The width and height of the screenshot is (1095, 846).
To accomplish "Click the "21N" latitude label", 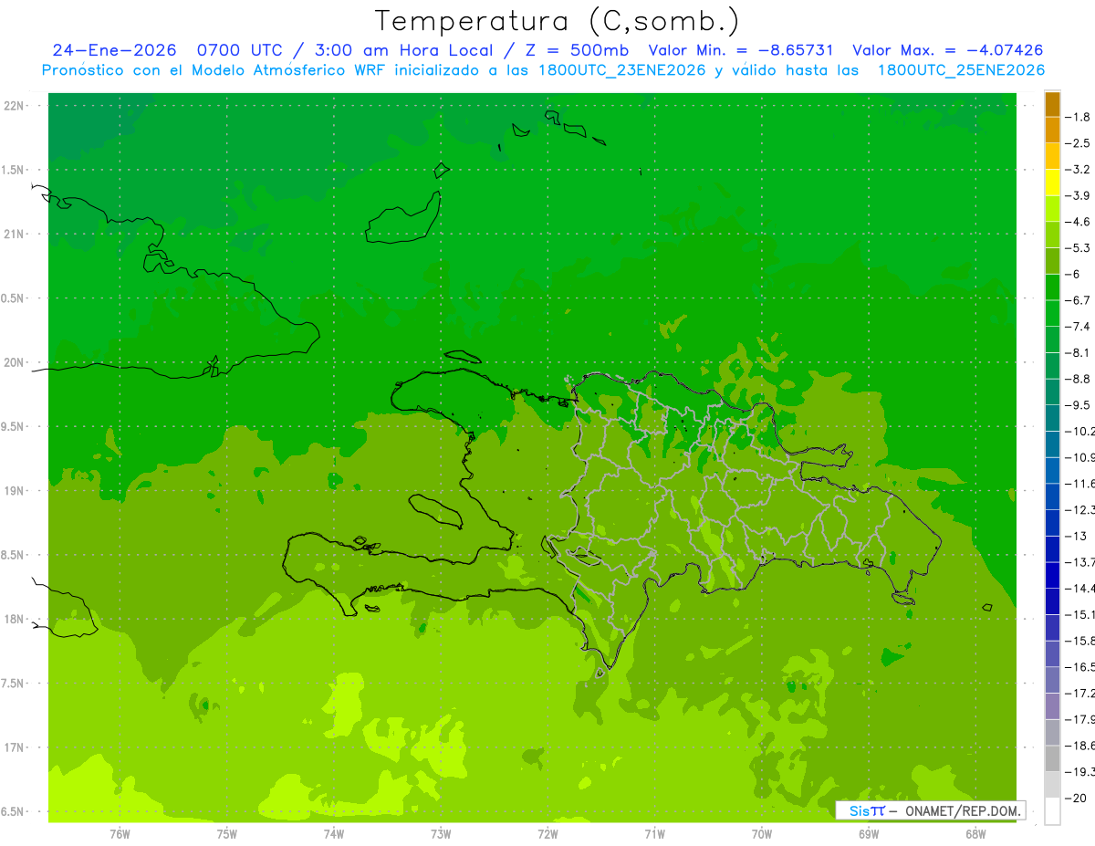I will click(15, 235).
